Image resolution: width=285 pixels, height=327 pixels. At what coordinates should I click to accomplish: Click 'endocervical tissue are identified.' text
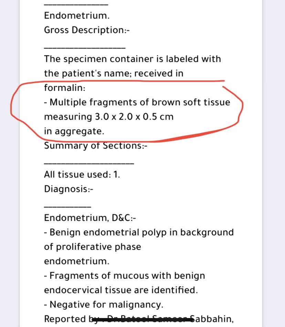click(x=121, y=290)
